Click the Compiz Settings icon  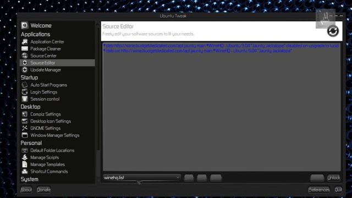(x=25, y=114)
